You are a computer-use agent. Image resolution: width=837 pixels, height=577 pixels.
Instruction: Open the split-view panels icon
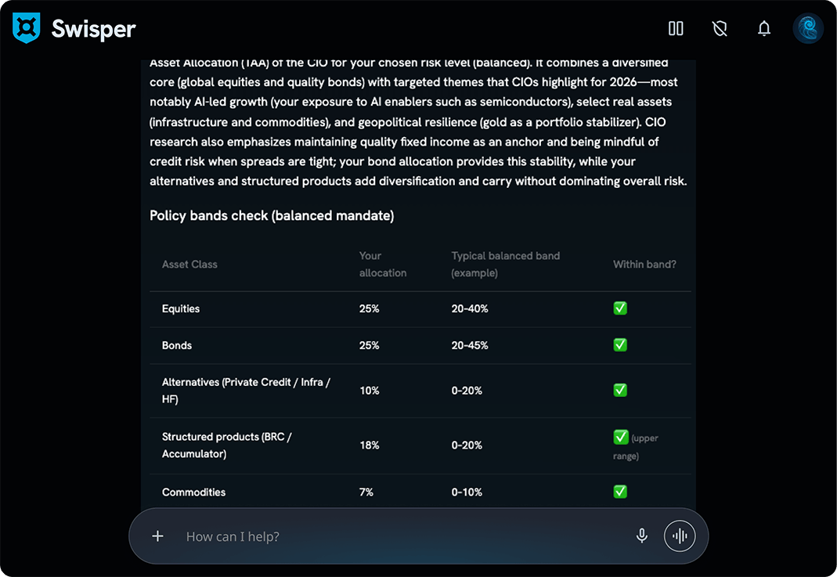coord(675,28)
